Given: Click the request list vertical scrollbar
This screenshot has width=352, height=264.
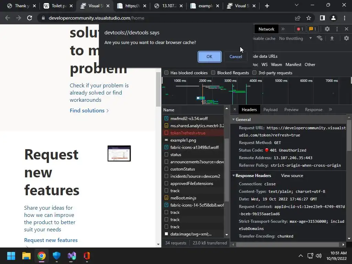Looking at the screenshot, I should tap(227, 169).
